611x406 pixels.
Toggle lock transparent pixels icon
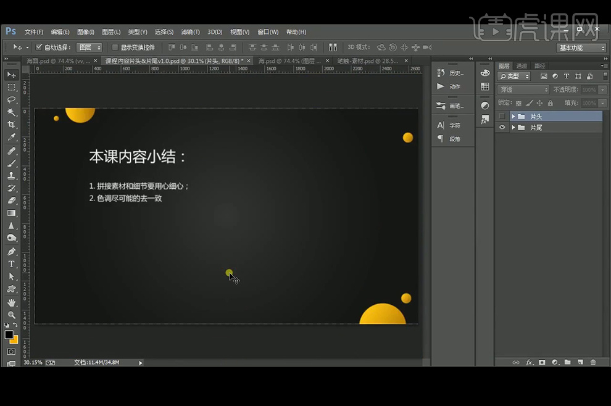(518, 103)
